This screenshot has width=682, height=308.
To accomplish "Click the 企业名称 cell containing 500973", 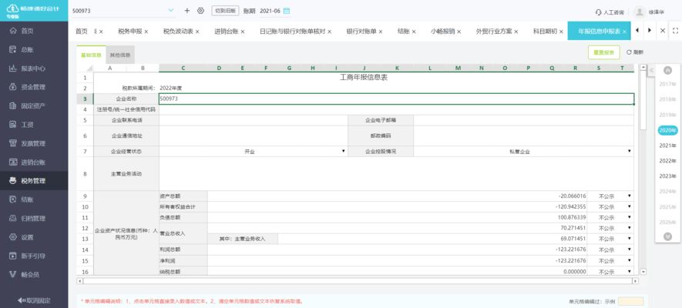I will (x=396, y=99).
